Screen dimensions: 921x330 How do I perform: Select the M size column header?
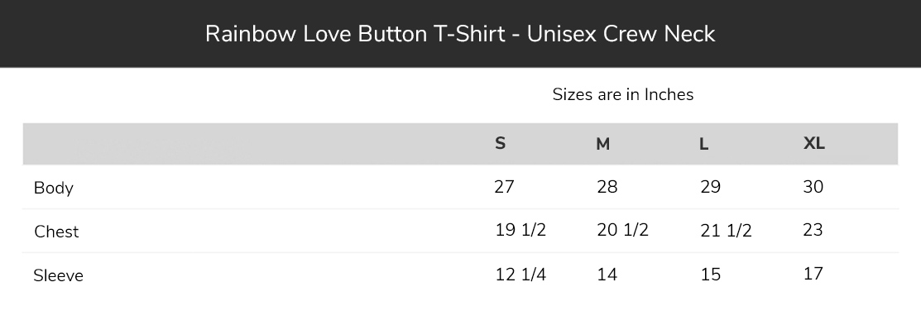602,144
